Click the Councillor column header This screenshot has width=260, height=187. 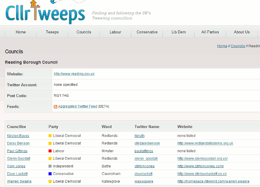coord(16,127)
